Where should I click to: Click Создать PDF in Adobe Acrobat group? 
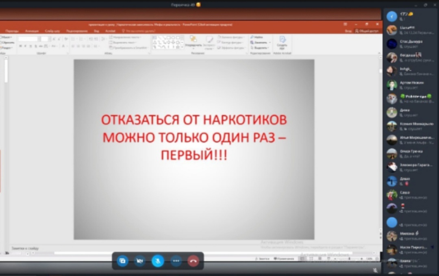(x=282, y=43)
